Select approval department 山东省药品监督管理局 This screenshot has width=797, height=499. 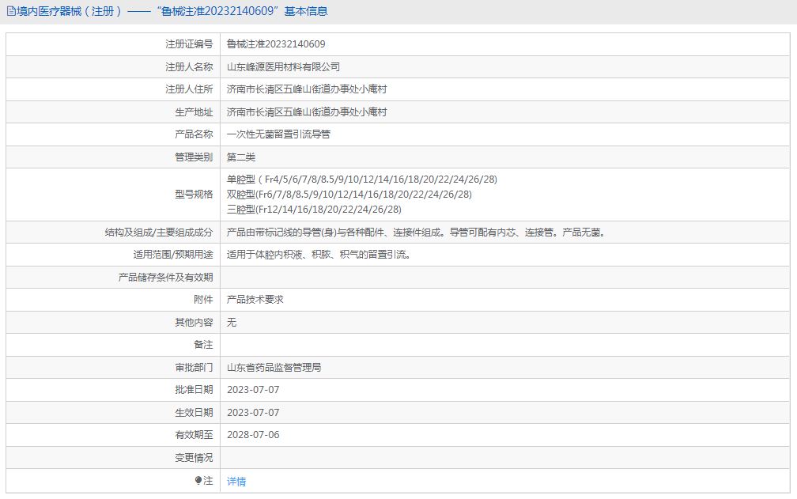pyautogui.click(x=274, y=368)
